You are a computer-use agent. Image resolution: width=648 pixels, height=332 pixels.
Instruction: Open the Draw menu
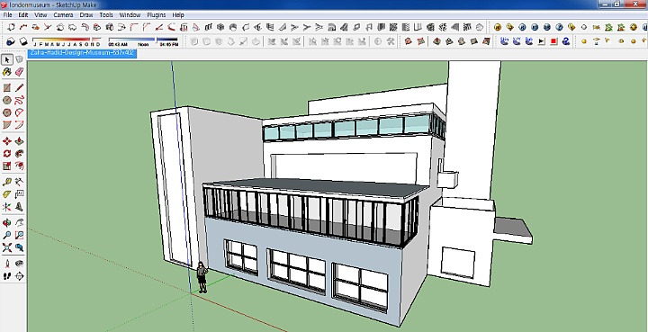point(86,15)
